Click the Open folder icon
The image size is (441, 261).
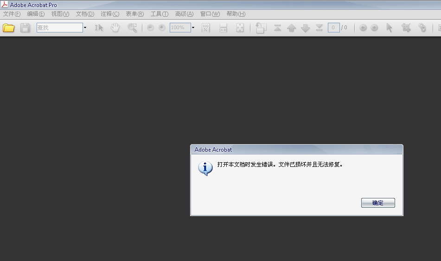(8, 27)
